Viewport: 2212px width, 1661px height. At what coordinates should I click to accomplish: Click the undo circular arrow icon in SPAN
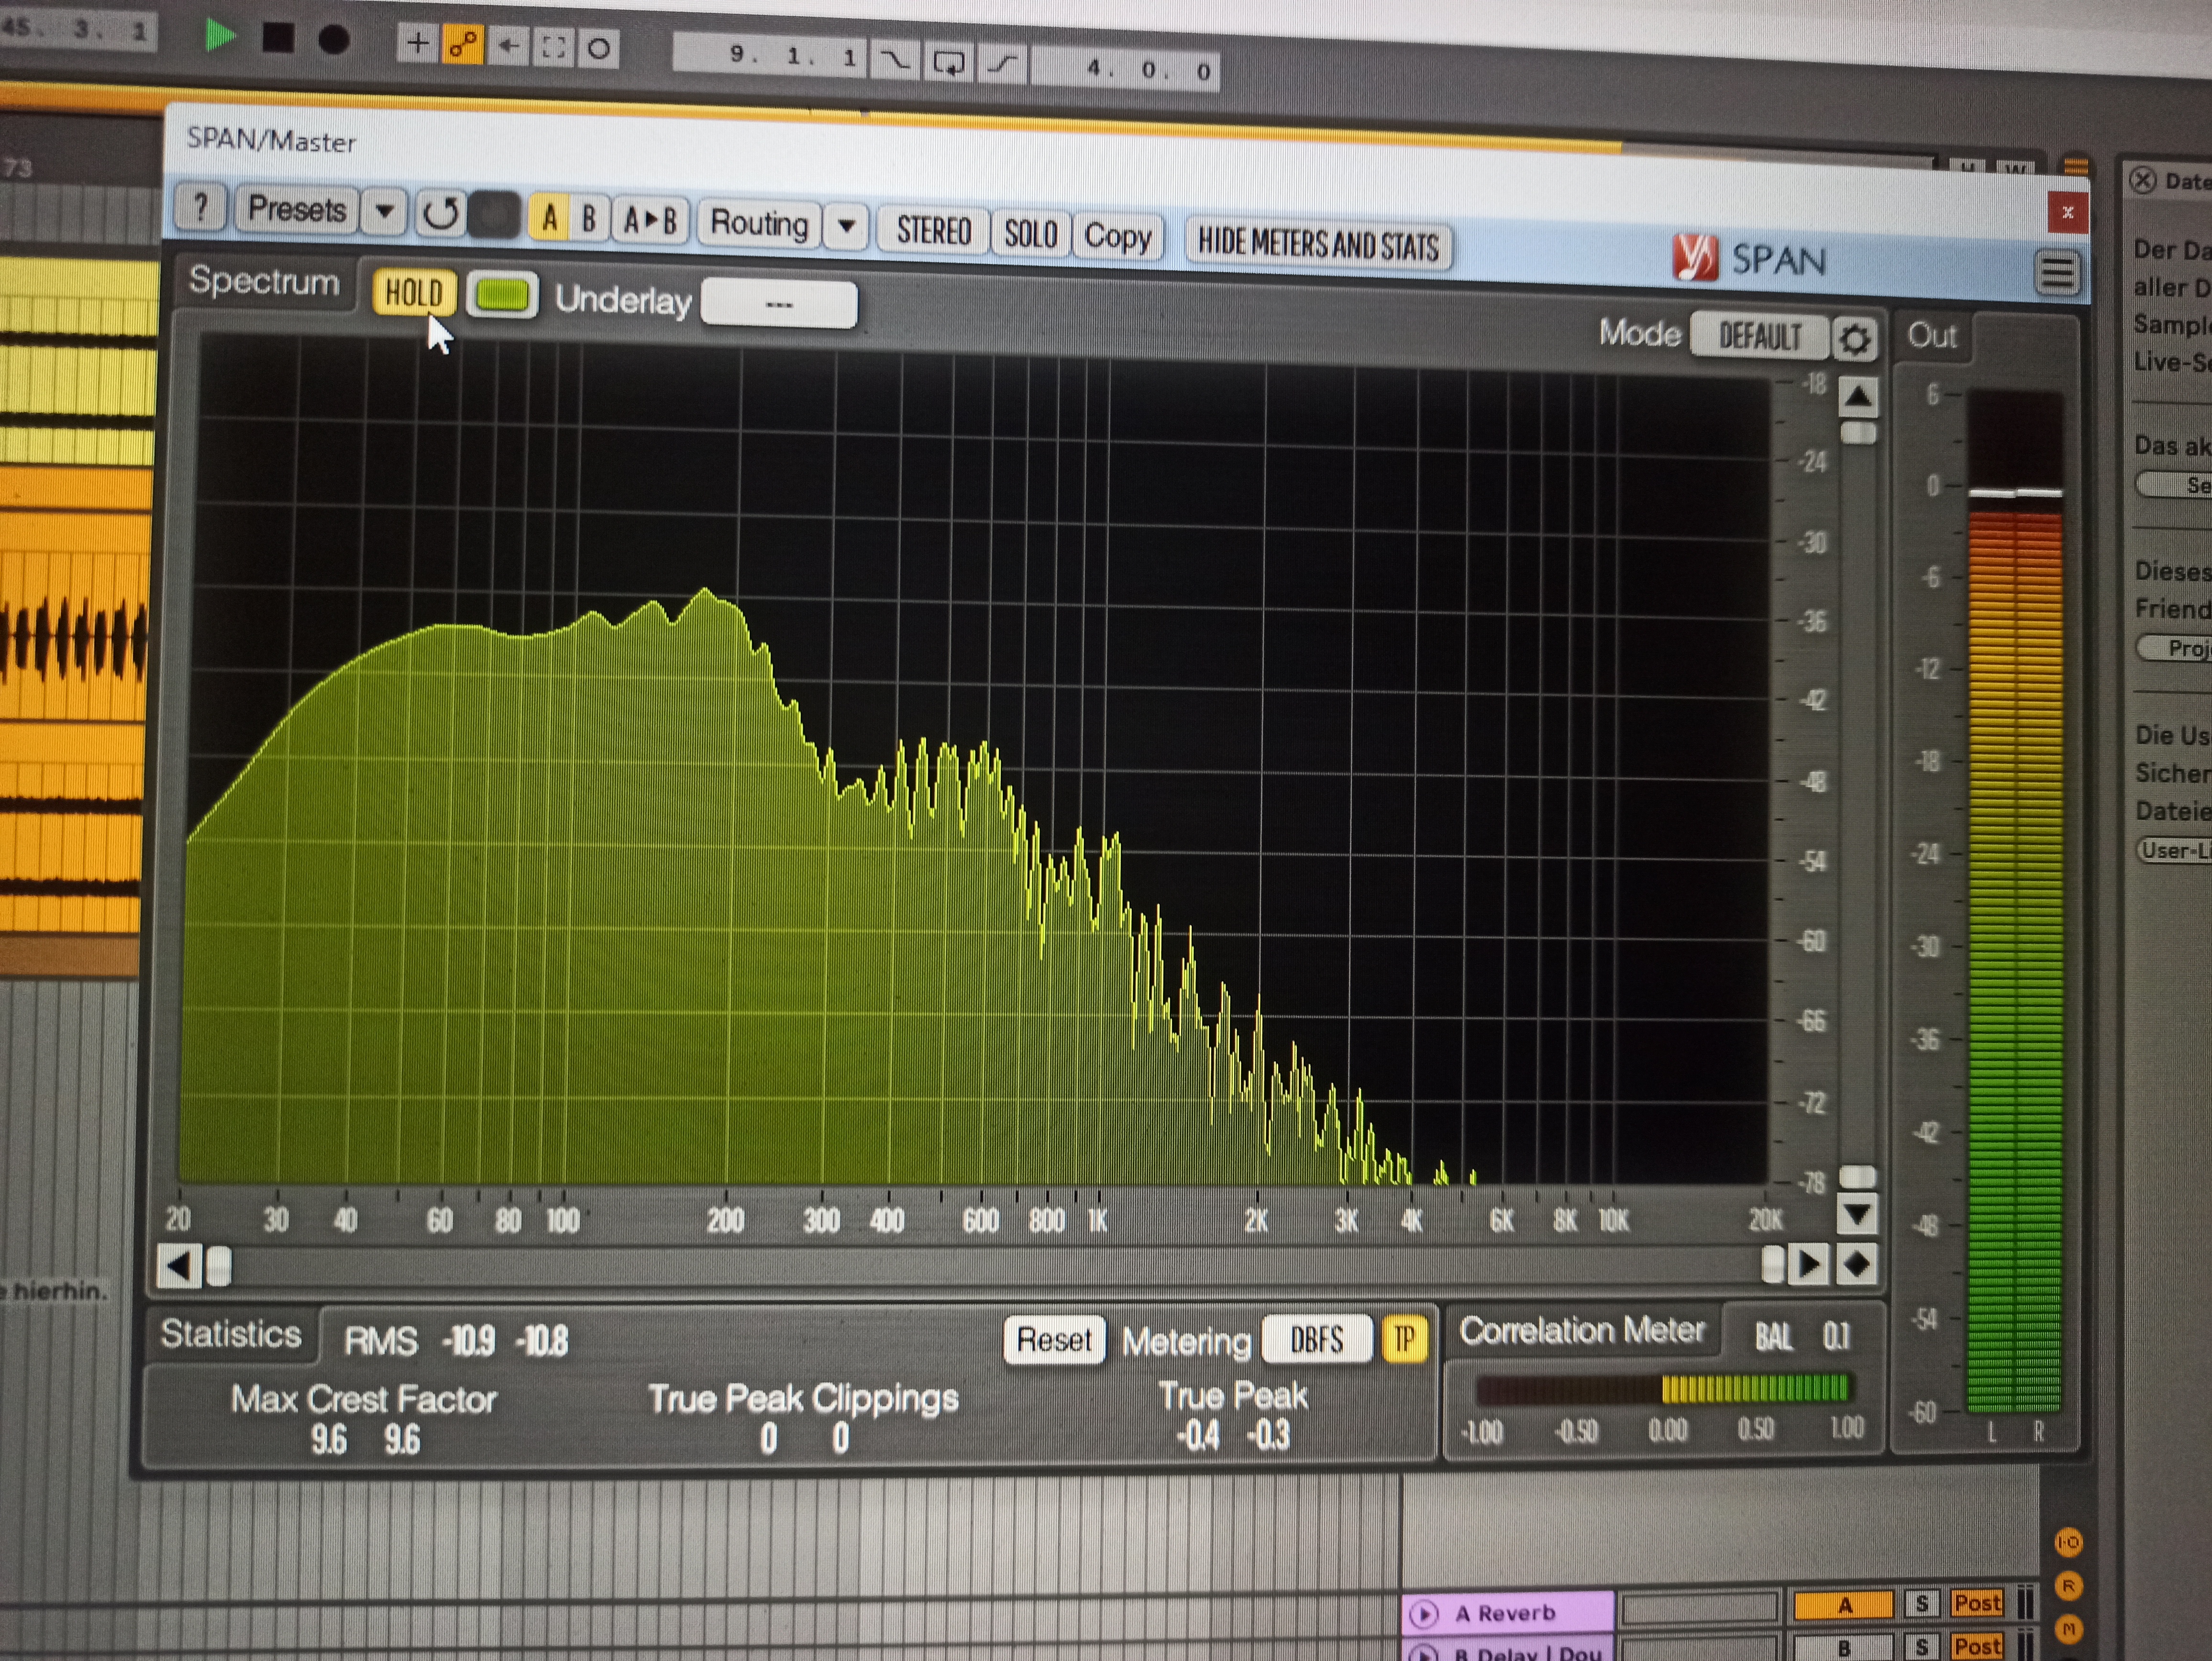440,214
